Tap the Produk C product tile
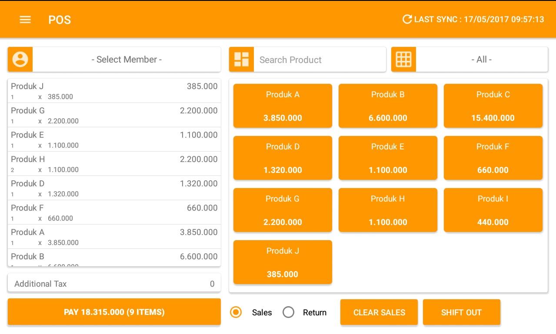The width and height of the screenshot is (556, 334). pos(493,106)
